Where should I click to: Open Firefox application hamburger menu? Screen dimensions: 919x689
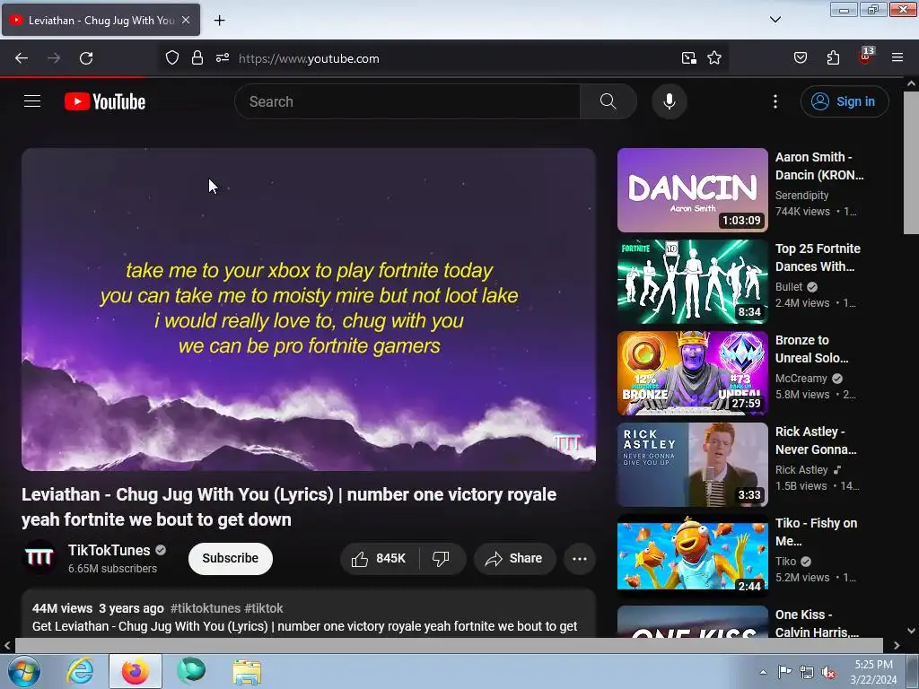897,58
